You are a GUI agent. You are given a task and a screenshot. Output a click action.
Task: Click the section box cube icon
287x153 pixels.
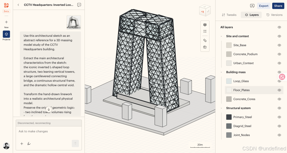click(x=205, y=47)
